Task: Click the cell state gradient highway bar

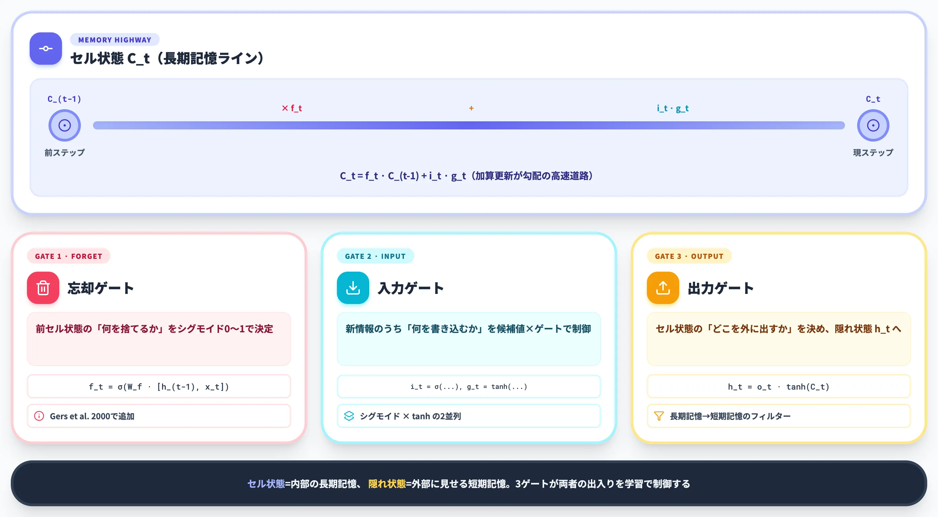Action: pyautogui.click(x=469, y=125)
